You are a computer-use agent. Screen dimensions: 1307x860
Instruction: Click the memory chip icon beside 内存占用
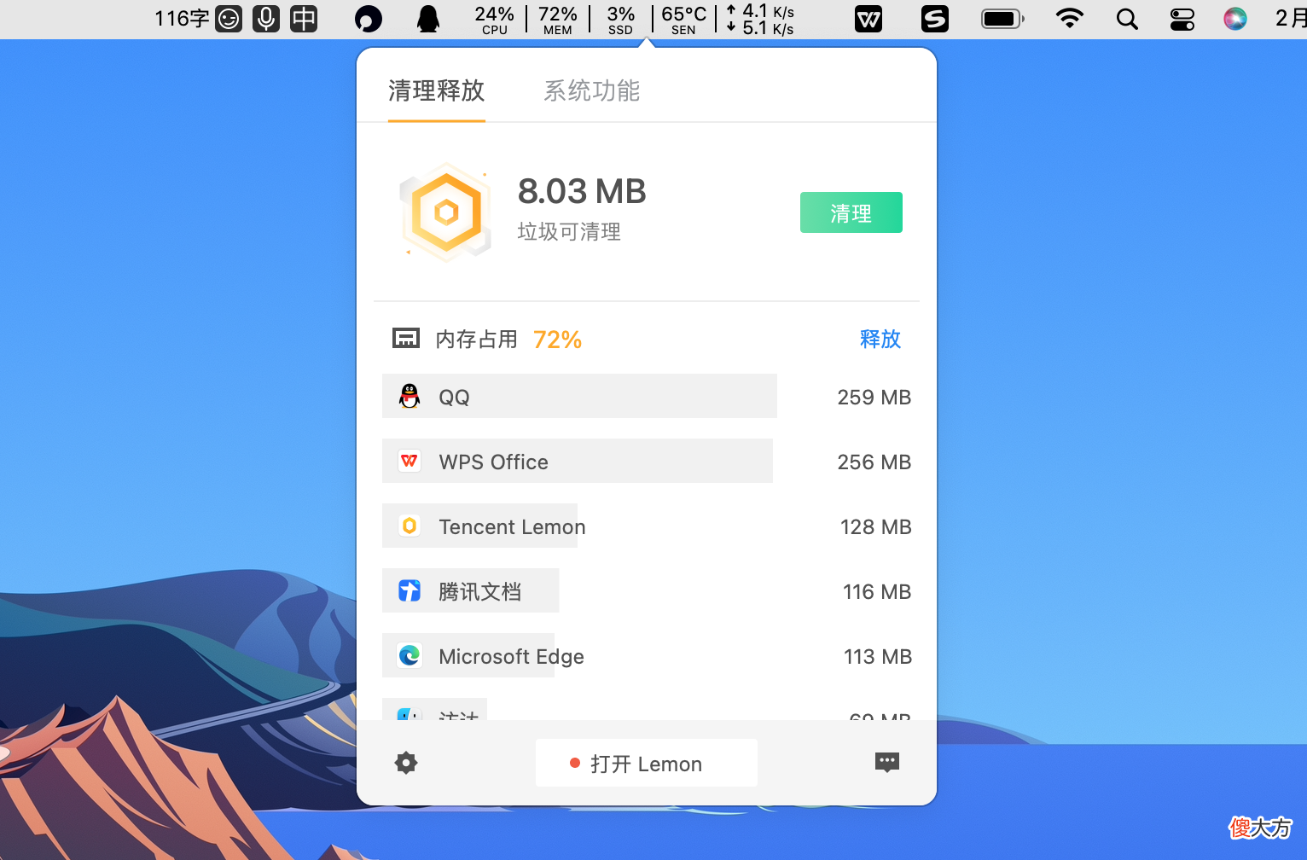405,339
